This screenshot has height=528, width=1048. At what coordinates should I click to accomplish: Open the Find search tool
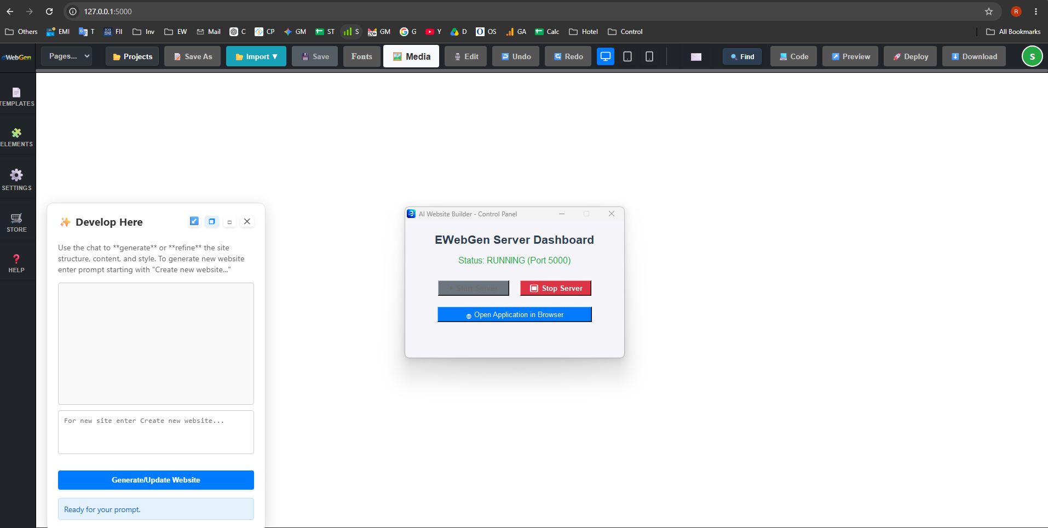[742, 56]
